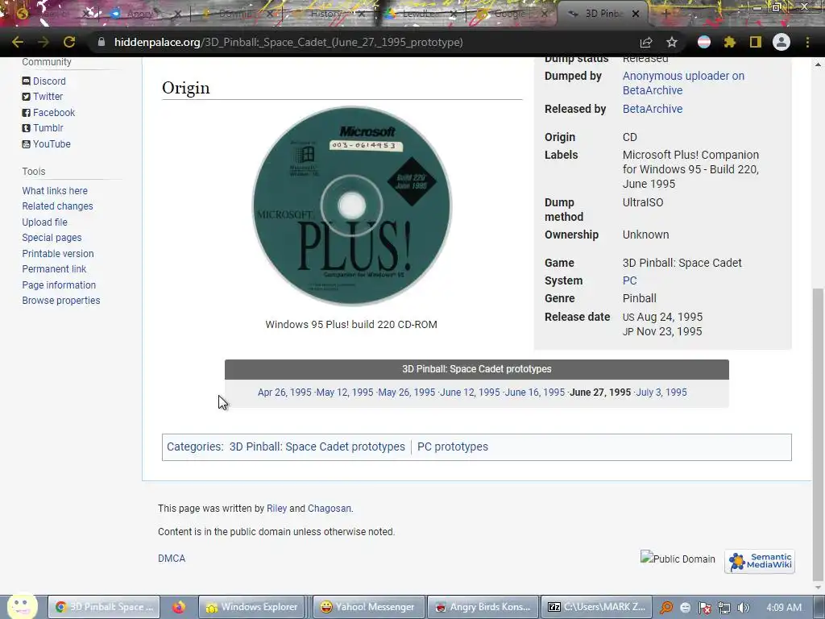Image resolution: width=825 pixels, height=619 pixels.
Task: Open the striped flag browser extension
Action: click(704, 42)
